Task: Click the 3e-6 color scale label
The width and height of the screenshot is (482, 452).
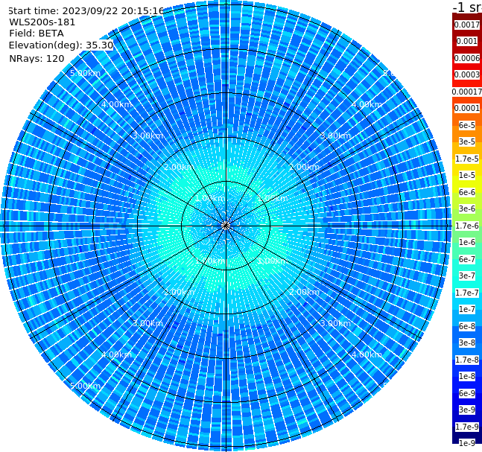Action: [x=467, y=209]
